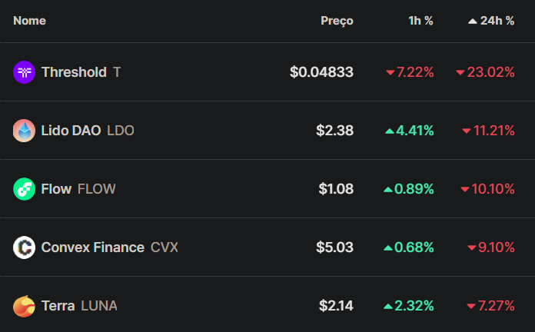This screenshot has height=332, width=535.
Task: Open the Lido DAO name link
Action: click(71, 131)
